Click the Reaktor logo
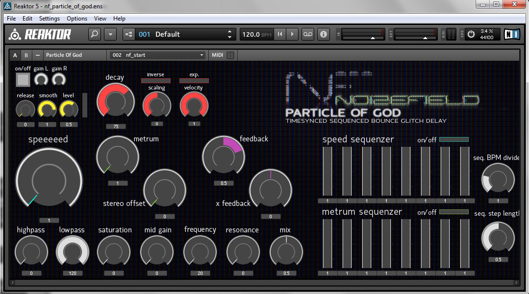This screenshot has height=294, width=529. click(x=40, y=34)
